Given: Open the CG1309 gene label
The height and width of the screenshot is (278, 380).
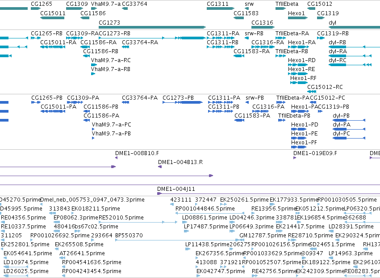Looking at the screenshot, I should pos(77,4).
